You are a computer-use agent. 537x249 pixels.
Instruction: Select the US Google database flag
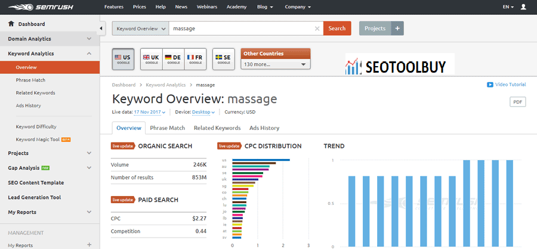point(123,59)
